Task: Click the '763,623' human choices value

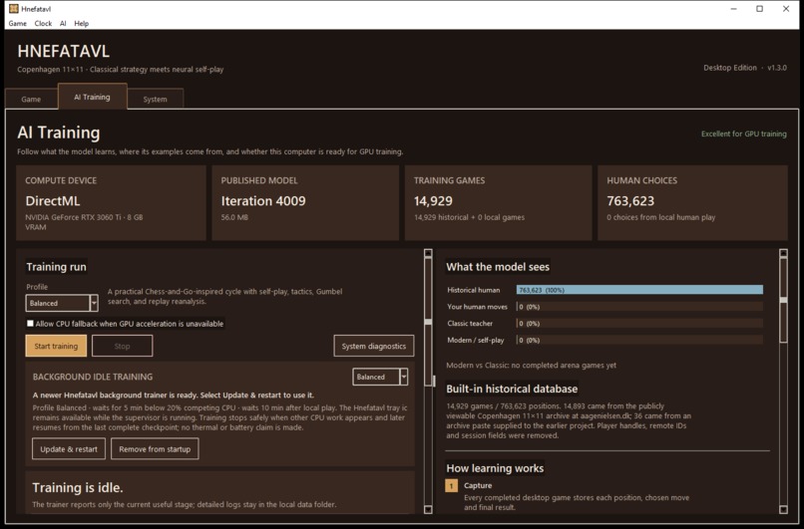Action: coord(630,201)
